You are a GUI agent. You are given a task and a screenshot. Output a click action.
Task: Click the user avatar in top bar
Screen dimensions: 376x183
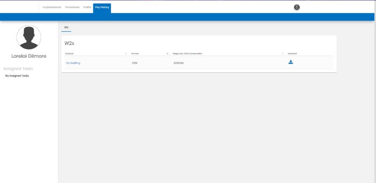297,7
